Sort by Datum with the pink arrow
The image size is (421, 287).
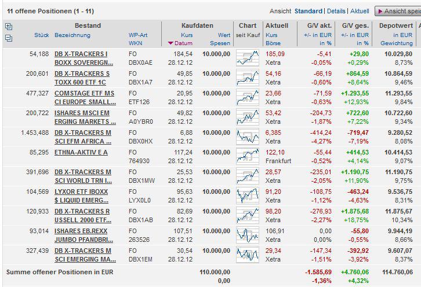pyautogui.click(x=179, y=43)
